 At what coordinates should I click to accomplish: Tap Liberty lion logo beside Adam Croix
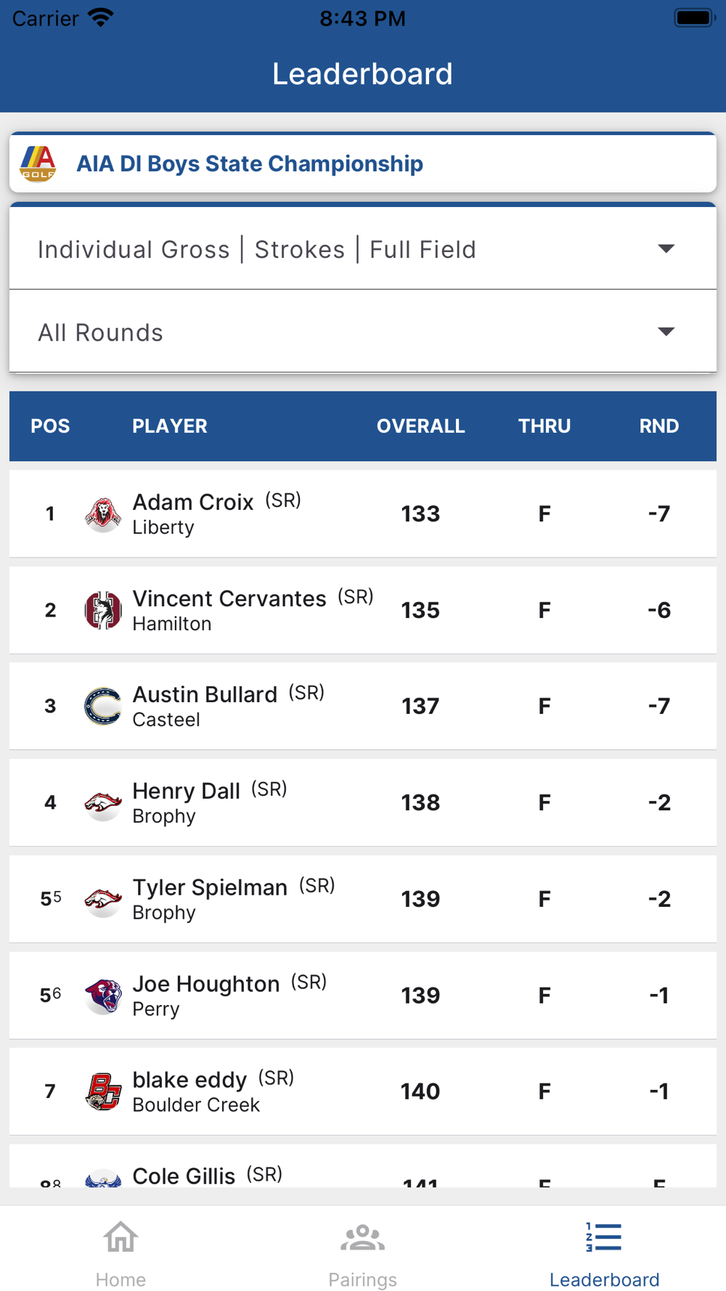pos(103,514)
